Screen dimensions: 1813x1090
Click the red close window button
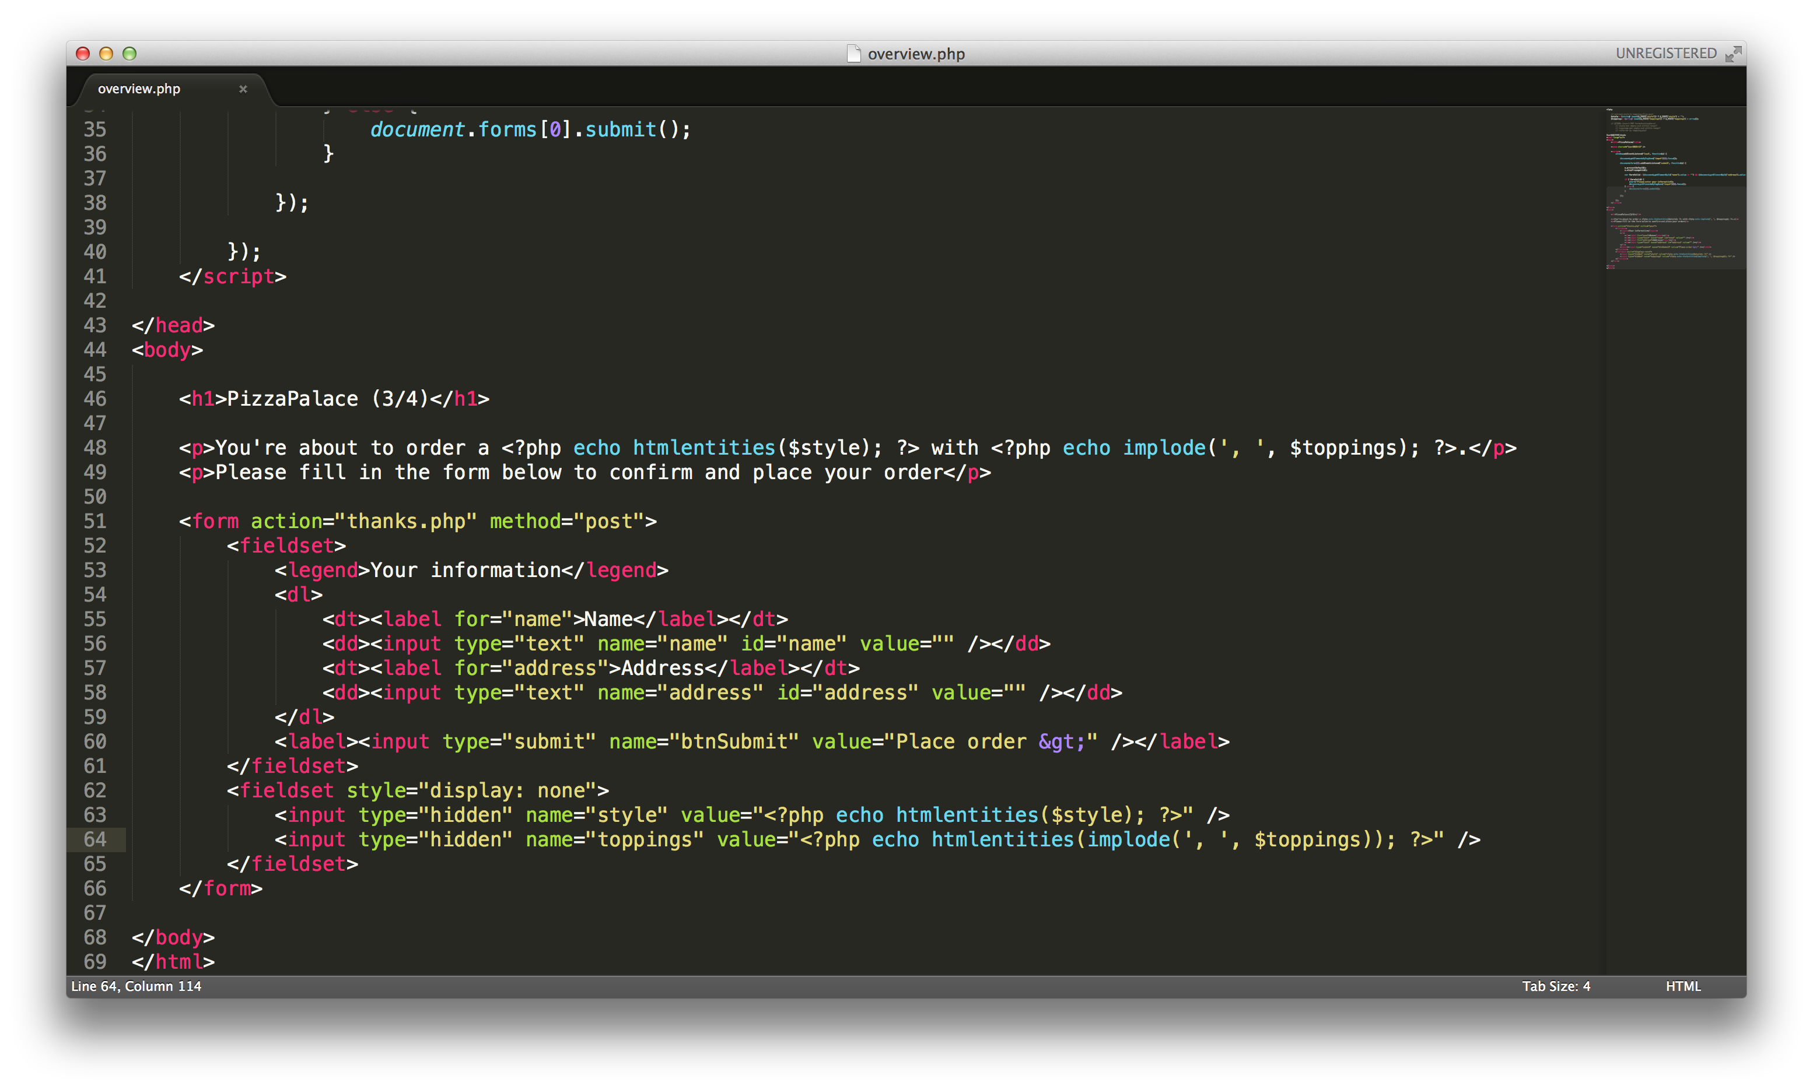(83, 54)
